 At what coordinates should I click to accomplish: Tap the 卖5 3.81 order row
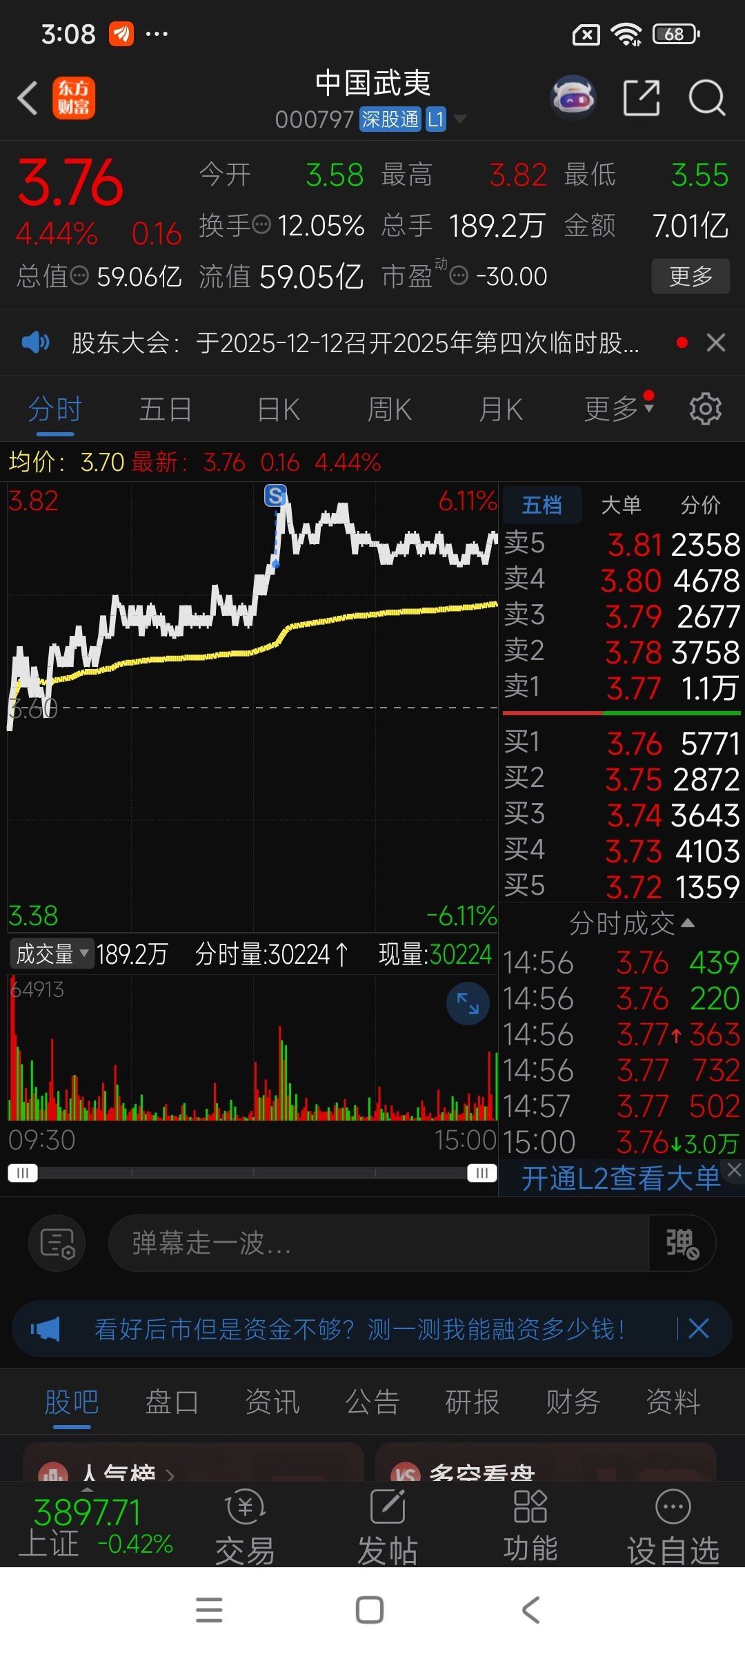click(622, 544)
